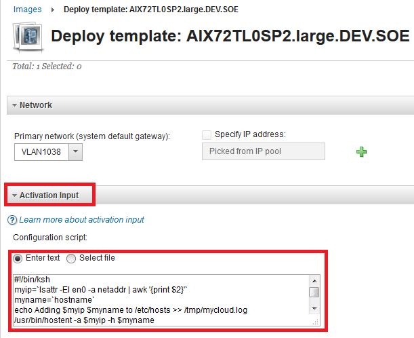Collapse the Network section
The image size is (414, 338).
(14, 105)
